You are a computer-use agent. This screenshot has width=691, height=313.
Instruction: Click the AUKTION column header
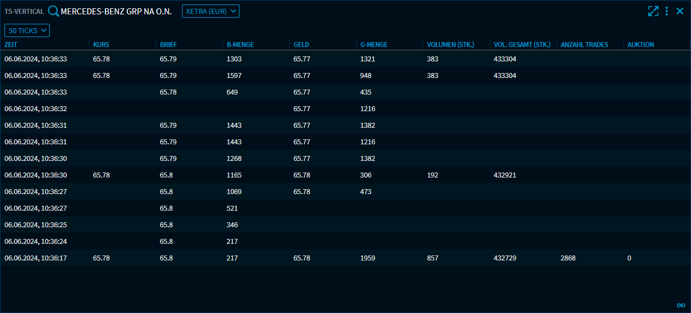click(641, 45)
